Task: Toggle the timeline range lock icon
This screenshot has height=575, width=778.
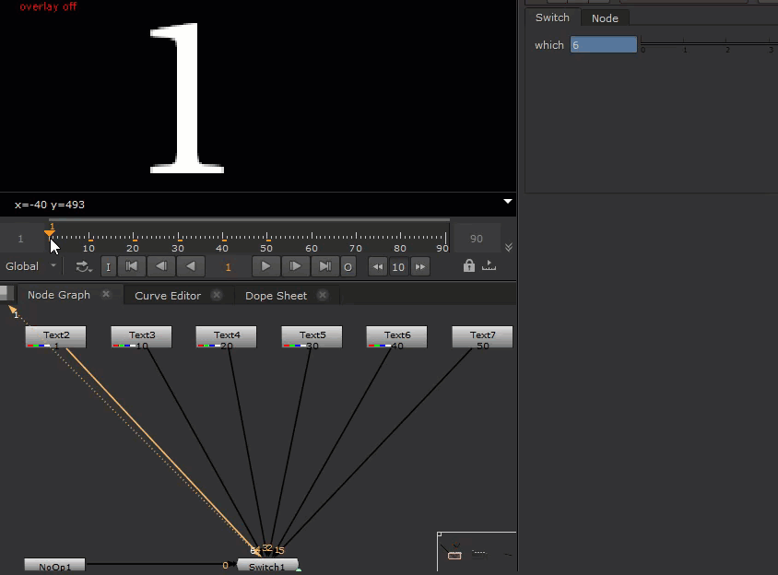Action: pos(469,266)
